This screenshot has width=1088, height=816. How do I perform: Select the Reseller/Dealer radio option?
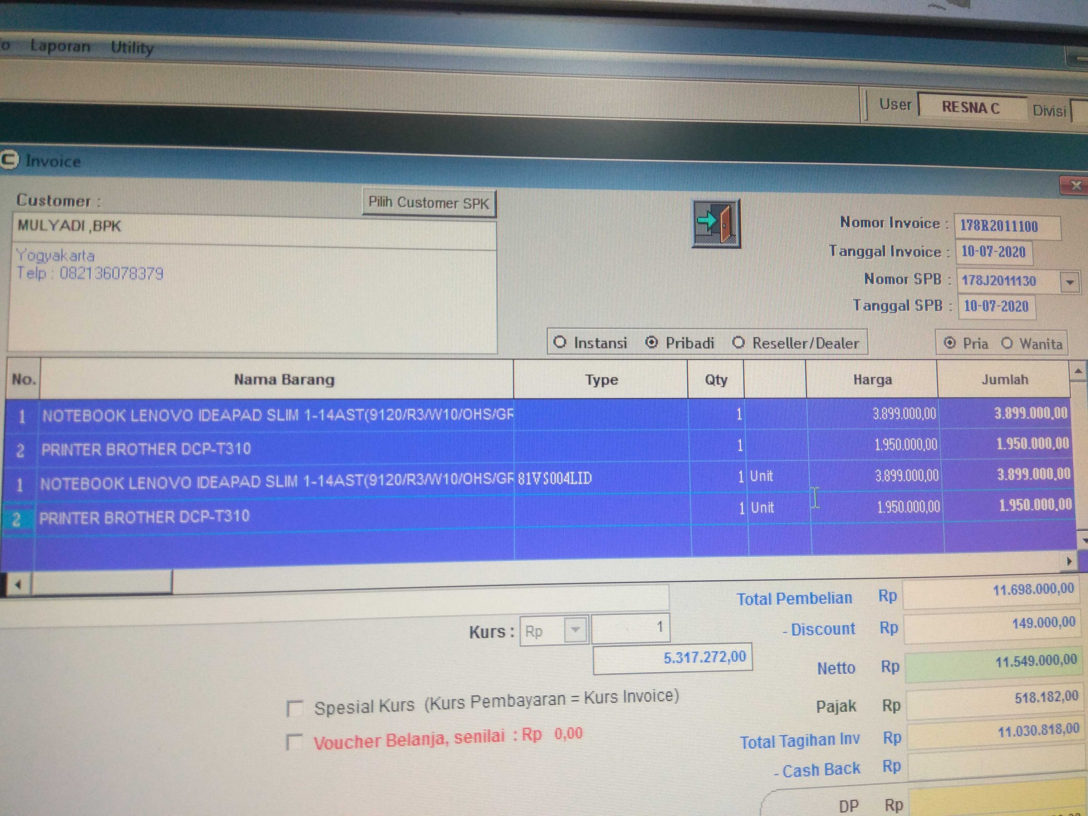(x=738, y=342)
